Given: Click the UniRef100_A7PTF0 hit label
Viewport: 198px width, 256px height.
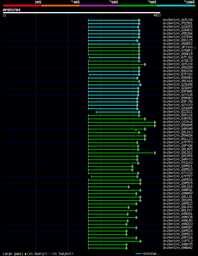Looking at the screenshot, I should pos(178,143).
